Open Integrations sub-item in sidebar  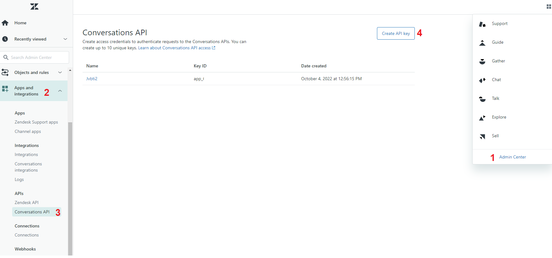point(26,154)
